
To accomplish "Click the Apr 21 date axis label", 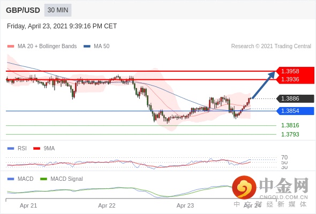I will coord(28,205).
